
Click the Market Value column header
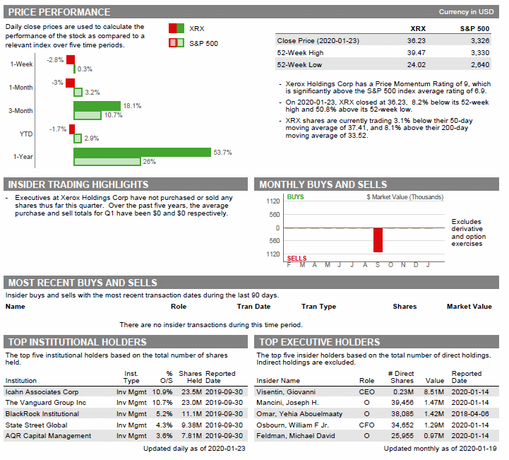[469, 307]
